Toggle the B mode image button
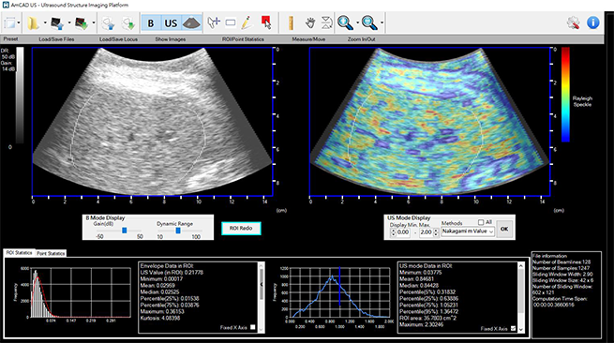614x343 pixels. tap(150, 23)
